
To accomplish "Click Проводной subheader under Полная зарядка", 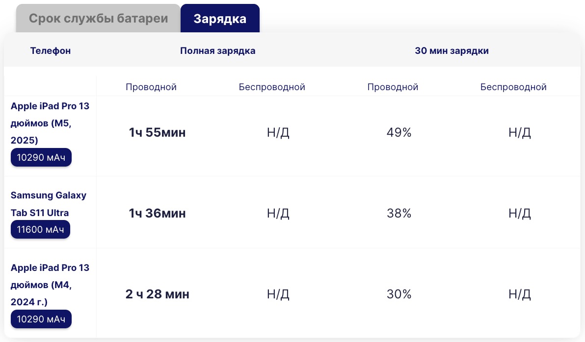I will click(151, 87).
